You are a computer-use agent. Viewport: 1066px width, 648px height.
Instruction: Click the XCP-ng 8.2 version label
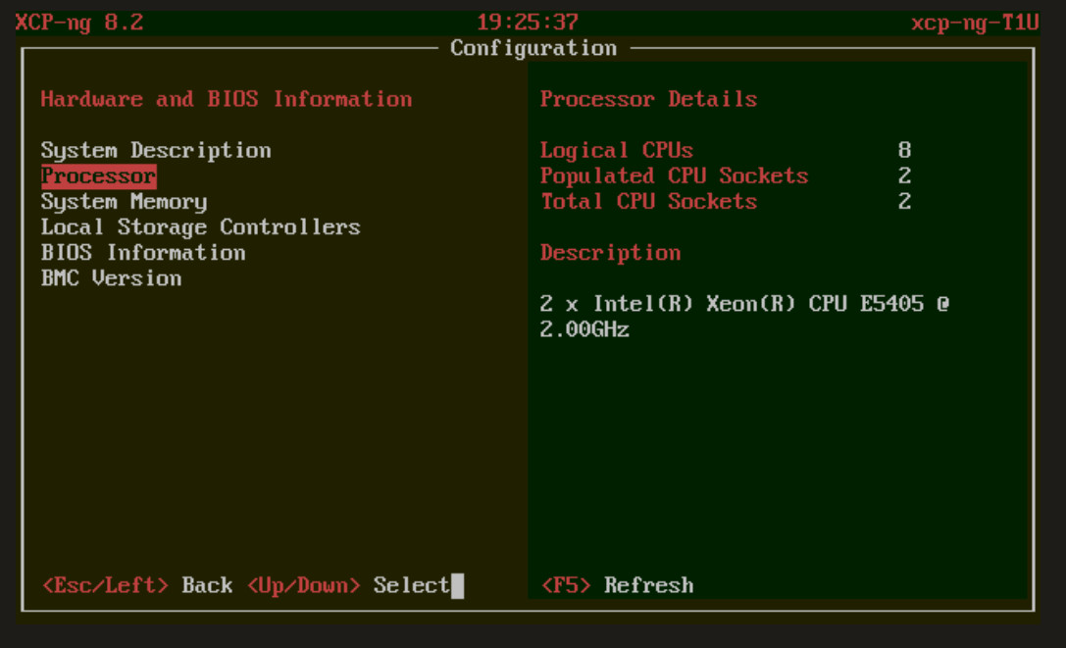79,23
